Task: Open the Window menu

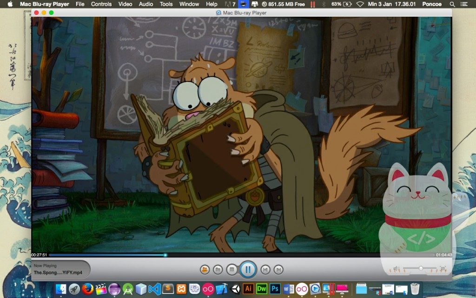Action: click(x=189, y=4)
